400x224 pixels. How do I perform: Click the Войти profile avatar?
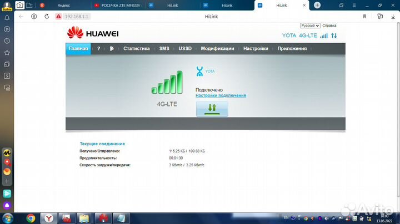[7, 6]
